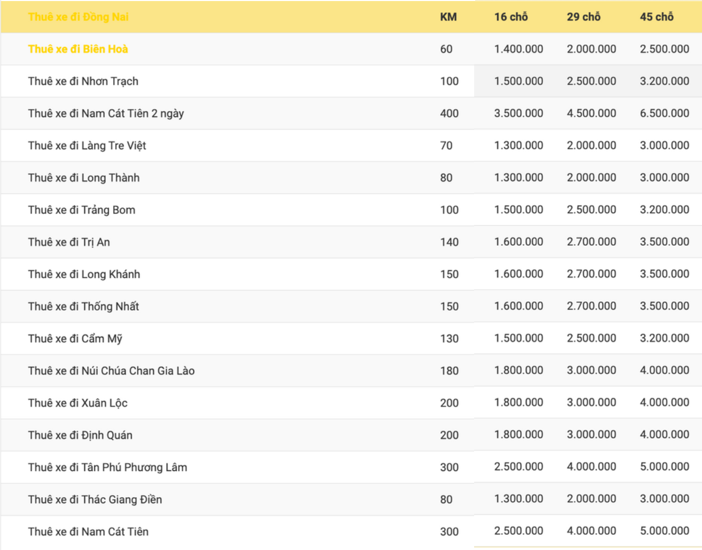The image size is (702, 550).
Task: Click the '29 chỗ' column header
Action: point(584,17)
